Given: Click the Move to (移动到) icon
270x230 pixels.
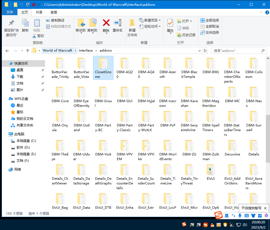Looking at the screenshot, I should pos(81,23).
